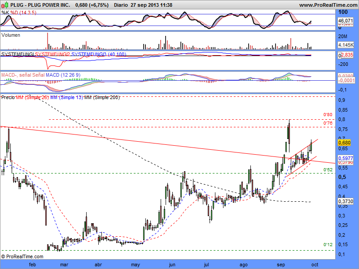The height and width of the screenshot is (269, 359).
Task: Click the volume value '4.145K'
Action: click(346, 45)
